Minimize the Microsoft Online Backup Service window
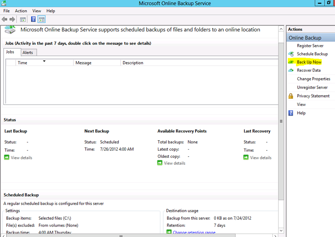This screenshot has height=237, width=335. (319, 3)
